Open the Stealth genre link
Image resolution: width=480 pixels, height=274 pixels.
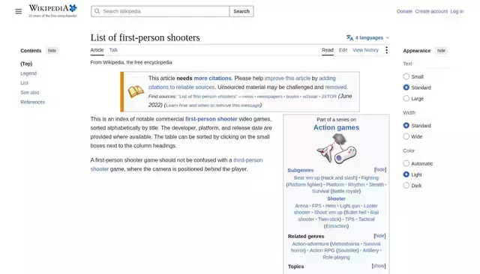[x=376, y=184]
